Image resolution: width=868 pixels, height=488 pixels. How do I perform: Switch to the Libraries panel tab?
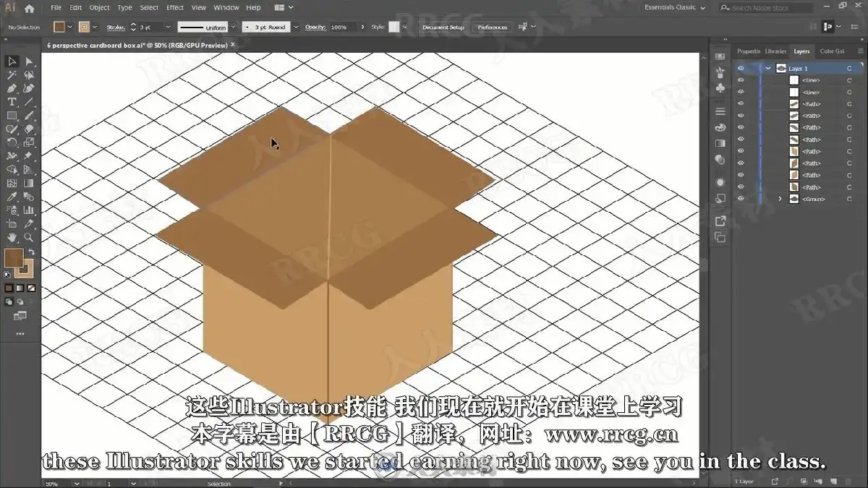tap(775, 51)
